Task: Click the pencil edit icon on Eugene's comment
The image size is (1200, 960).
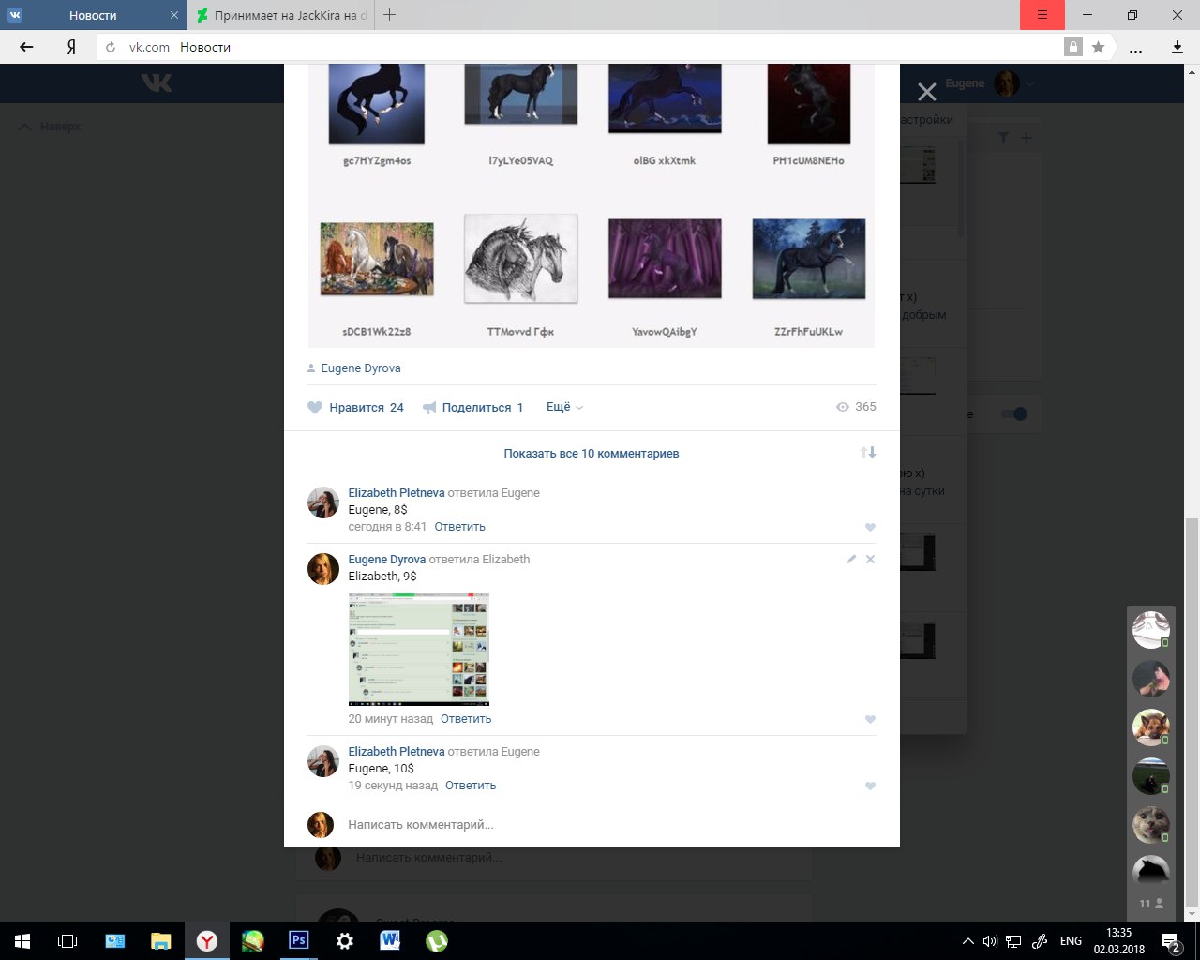Action: tap(851, 559)
